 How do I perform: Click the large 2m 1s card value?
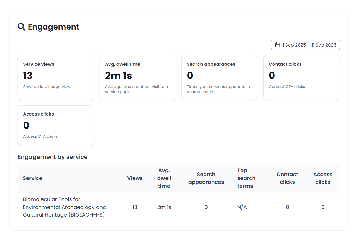pos(119,76)
